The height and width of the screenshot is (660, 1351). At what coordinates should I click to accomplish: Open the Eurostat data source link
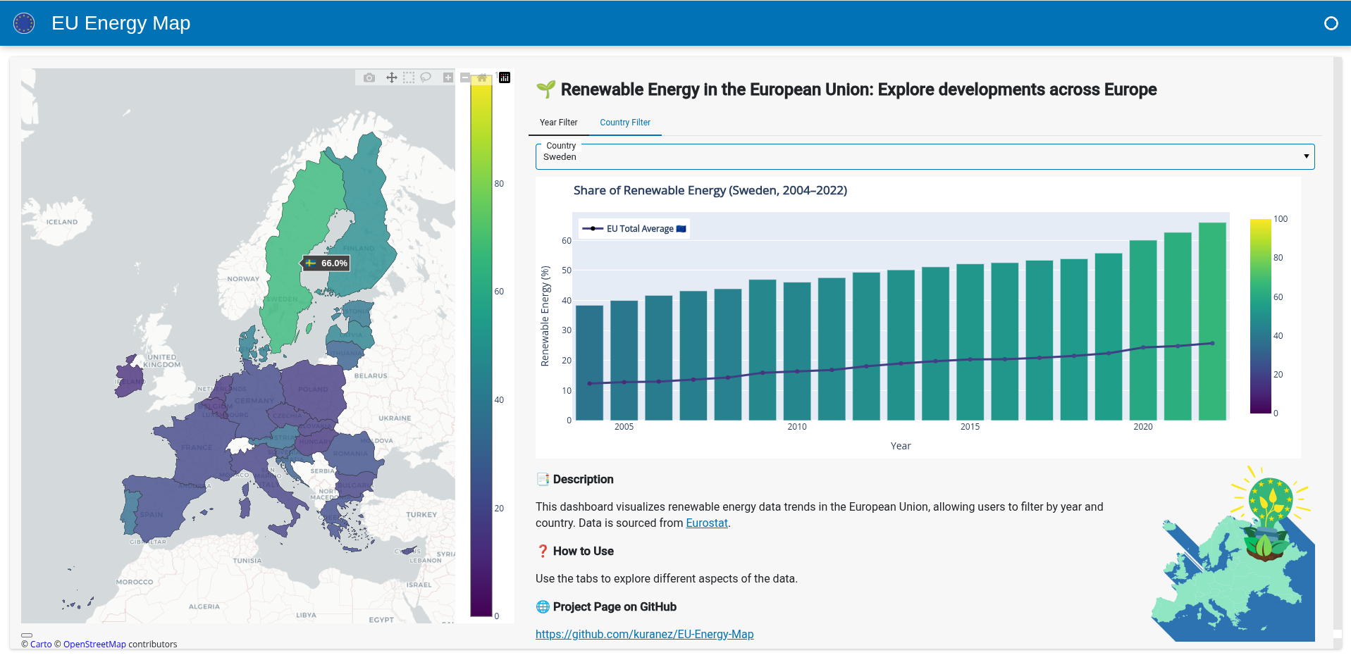tap(706, 523)
